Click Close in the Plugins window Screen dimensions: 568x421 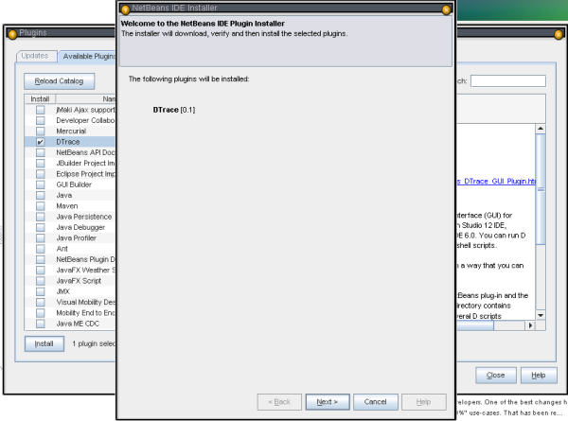point(495,375)
